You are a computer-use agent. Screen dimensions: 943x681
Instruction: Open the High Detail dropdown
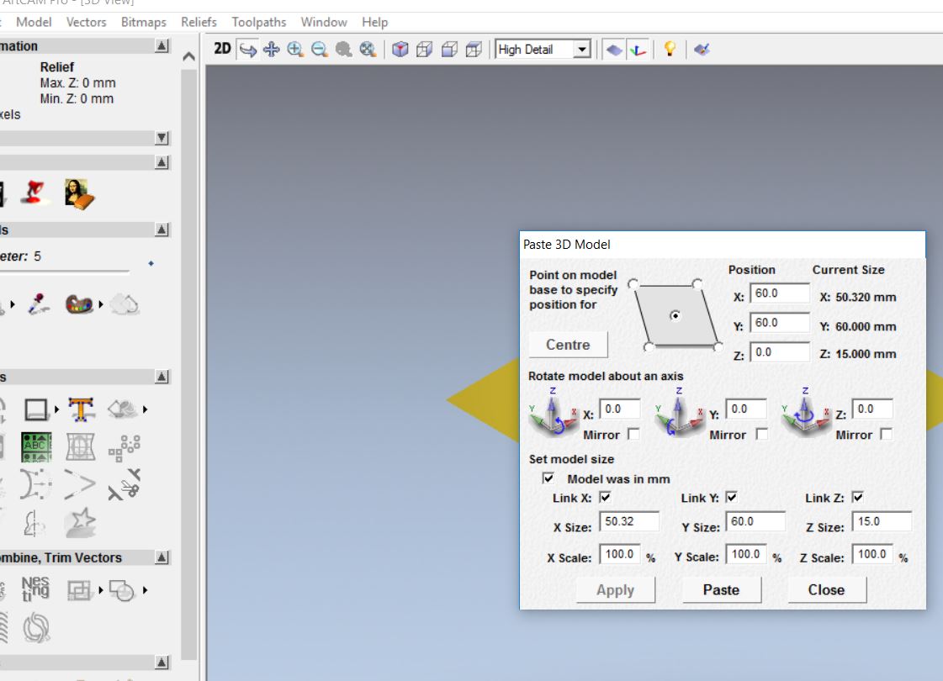(581, 50)
